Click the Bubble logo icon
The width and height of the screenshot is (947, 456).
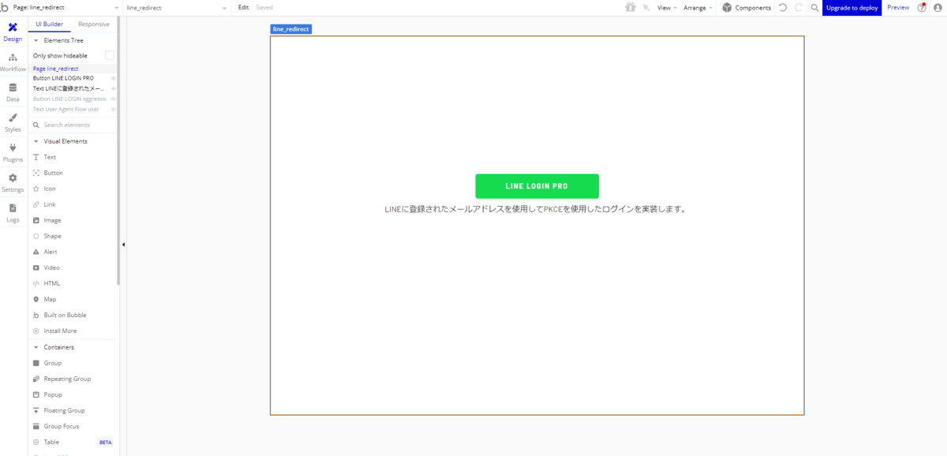pos(6,7)
